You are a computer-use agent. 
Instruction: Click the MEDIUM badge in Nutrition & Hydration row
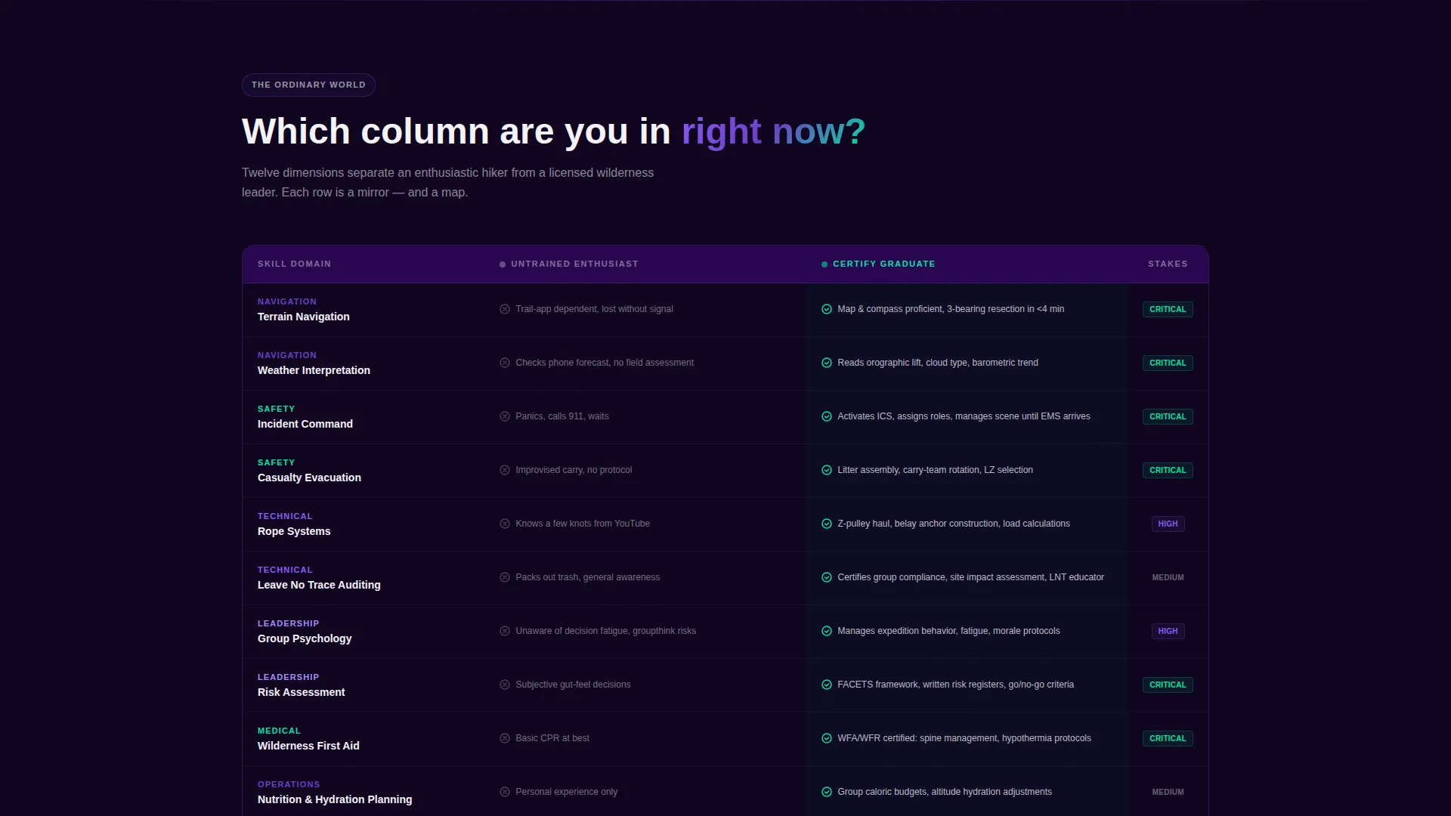coord(1168,792)
